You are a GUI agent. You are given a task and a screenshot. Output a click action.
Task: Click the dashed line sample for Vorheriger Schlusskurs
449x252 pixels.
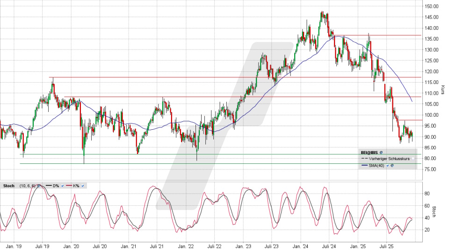tap(364, 159)
